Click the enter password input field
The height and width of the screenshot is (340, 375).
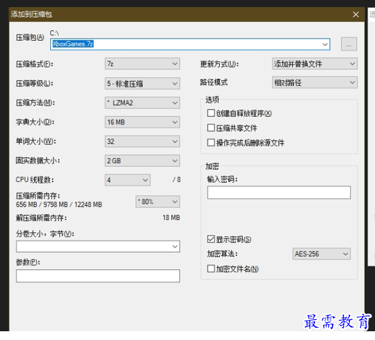click(279, 192)
